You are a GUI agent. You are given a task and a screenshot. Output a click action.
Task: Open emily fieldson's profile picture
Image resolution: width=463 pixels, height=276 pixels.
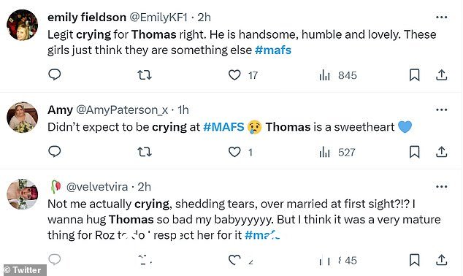(x=23, y=25)
